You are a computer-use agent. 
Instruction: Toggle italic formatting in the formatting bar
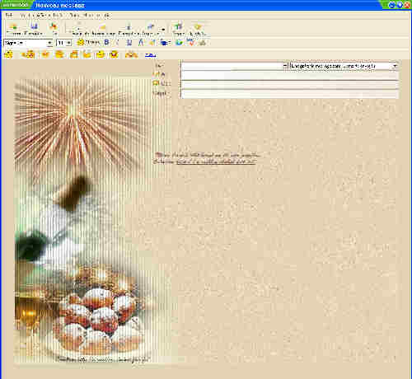point(118,43)
